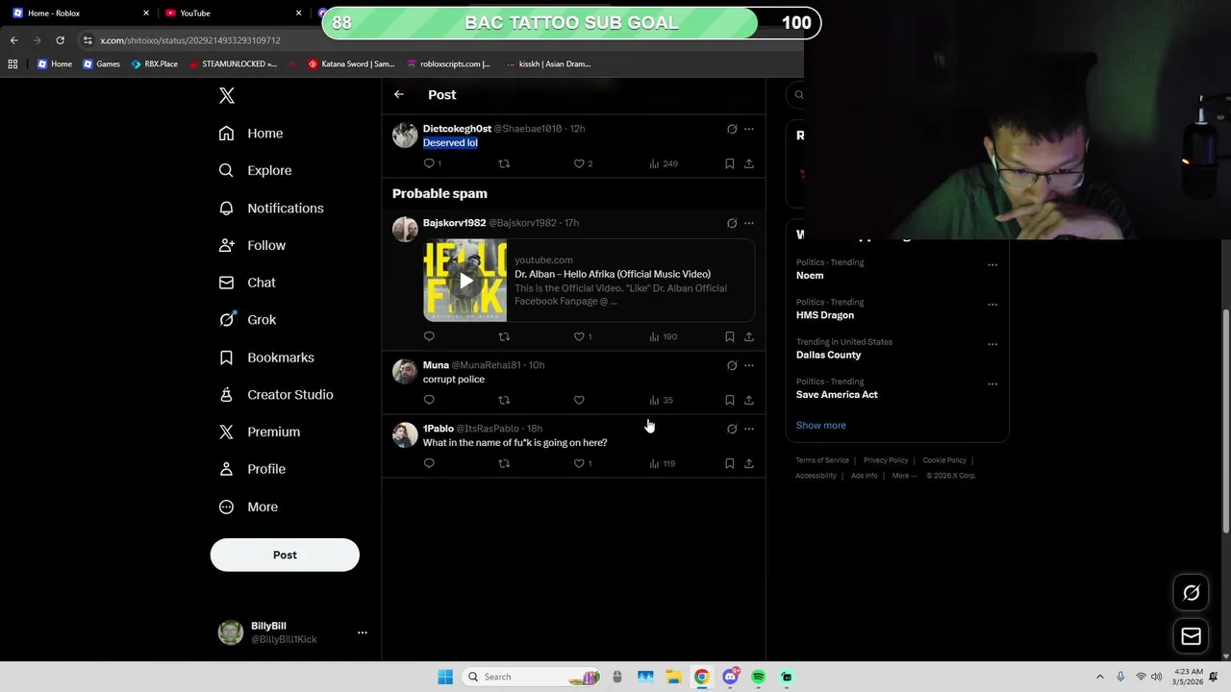
Task: Reply to Muna's 'corrupt police' comment
Action: point(429,400)
